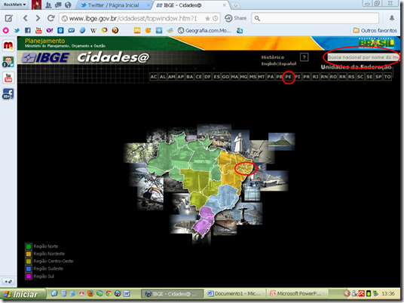Click the friends icon next to profile picture
Image resolution: width=404 pixels, height=303 pixels.
point(48,5)
